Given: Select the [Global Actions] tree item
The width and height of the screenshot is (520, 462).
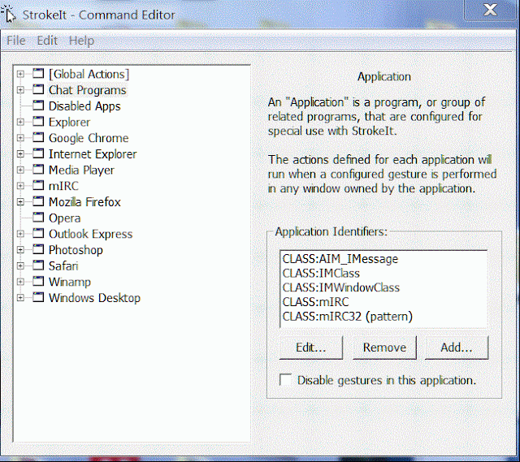Looking at the screenshot, I should tap(89, 74).
